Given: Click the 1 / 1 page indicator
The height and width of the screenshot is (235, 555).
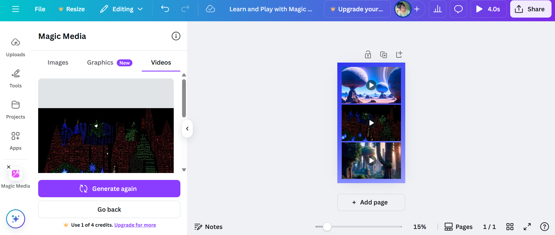Looking at the screenshot, I should tap(489, 227).
